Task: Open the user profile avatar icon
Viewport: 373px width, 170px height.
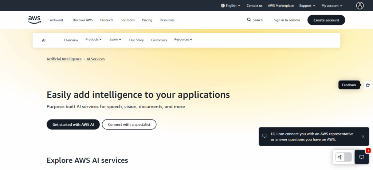Action: [360, 5]
